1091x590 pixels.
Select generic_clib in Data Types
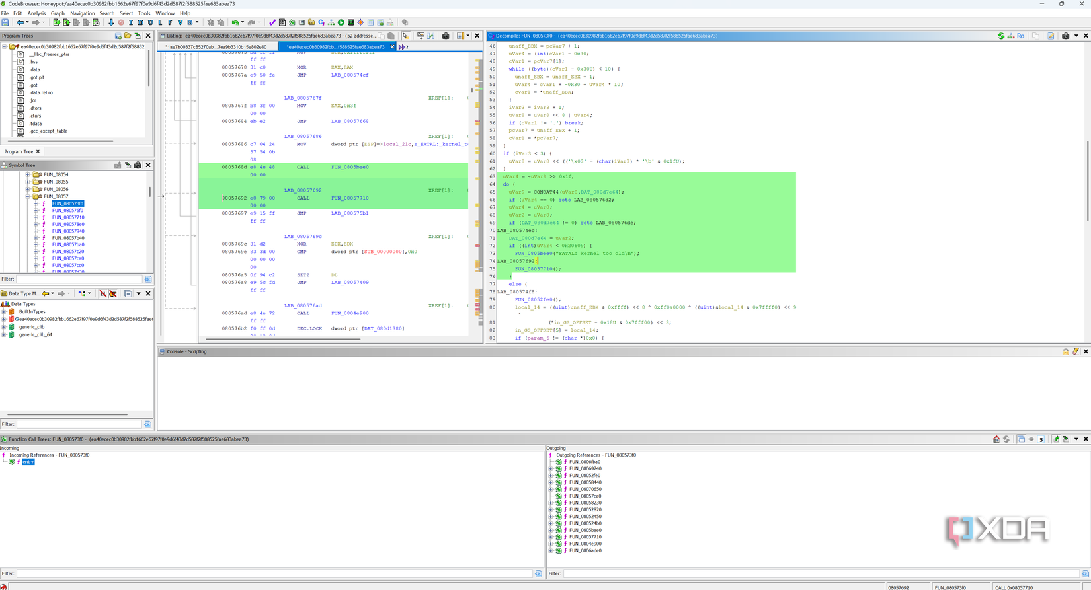tap(32, 326)
